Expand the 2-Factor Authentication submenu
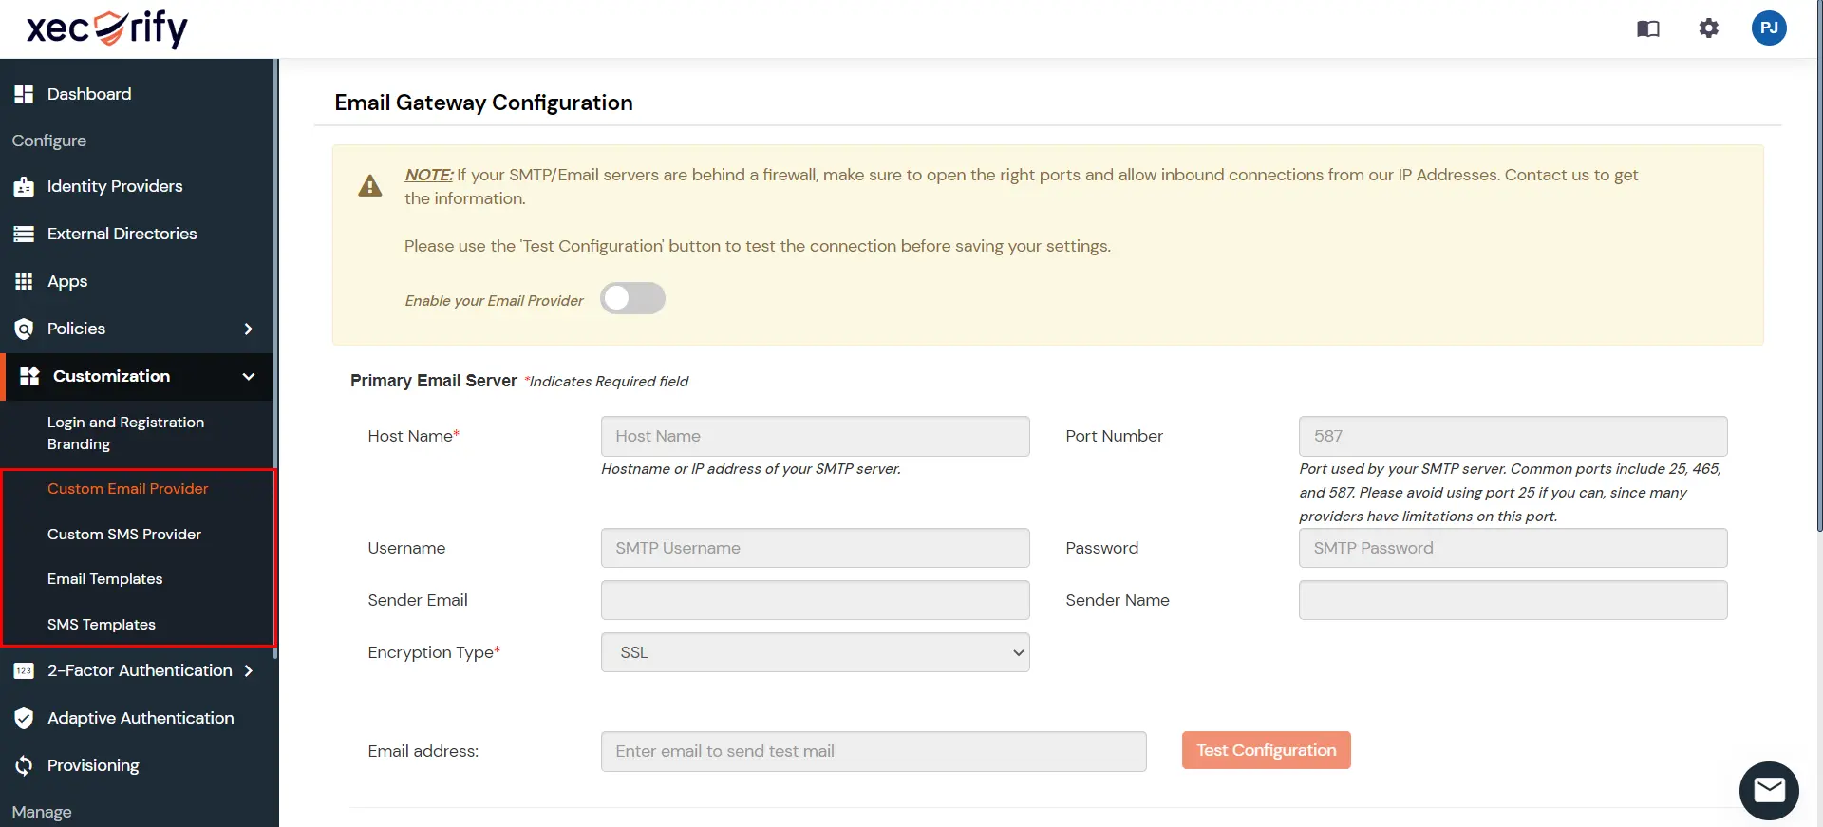The image size is (1823, 827). (x=248, y=670)
